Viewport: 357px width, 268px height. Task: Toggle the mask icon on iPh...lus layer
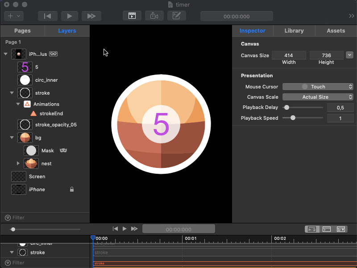point(53,54)
